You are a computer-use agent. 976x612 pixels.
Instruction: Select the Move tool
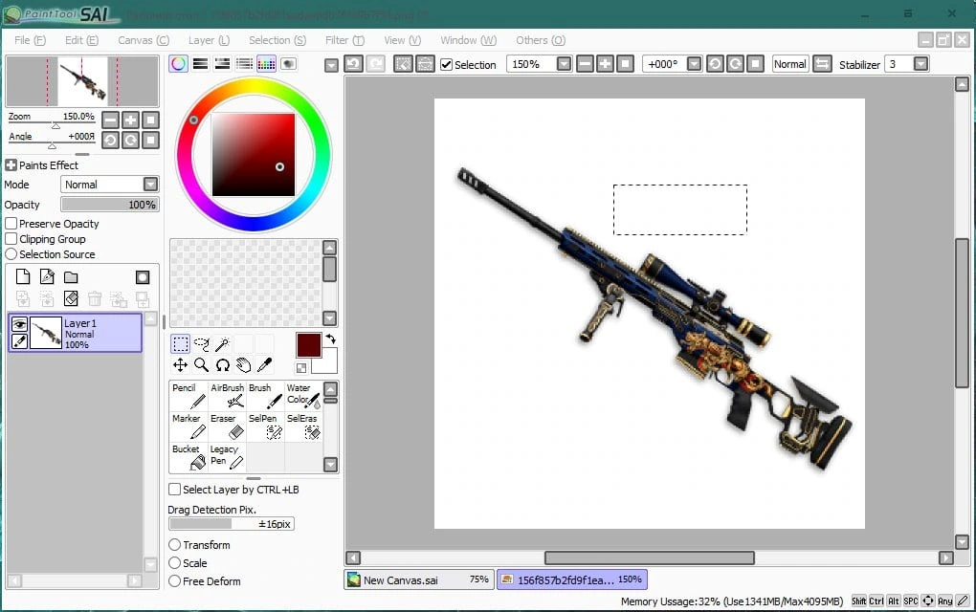pos(181,365)
